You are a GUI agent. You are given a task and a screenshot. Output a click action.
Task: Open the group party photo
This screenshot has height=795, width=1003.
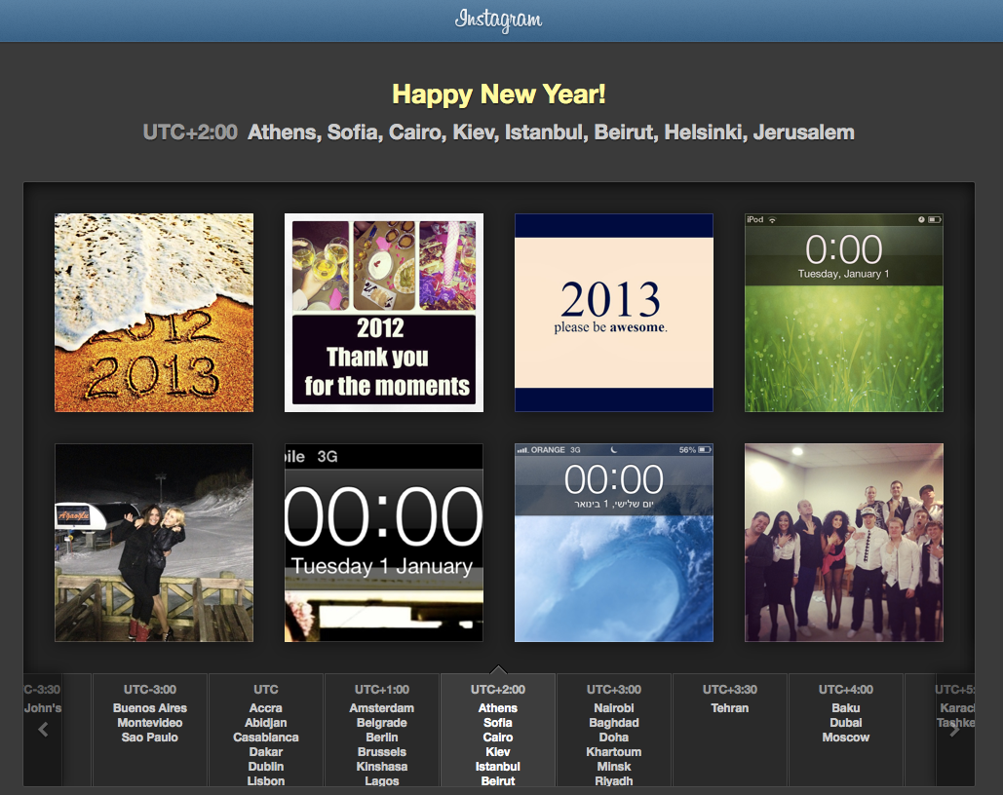pyautogui.click(x=844, y=543)
